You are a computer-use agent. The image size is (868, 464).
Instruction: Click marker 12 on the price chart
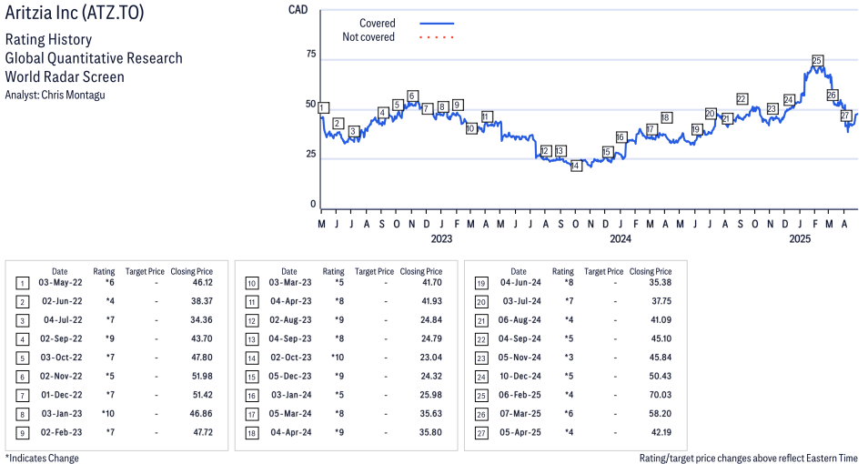[545, 151]
